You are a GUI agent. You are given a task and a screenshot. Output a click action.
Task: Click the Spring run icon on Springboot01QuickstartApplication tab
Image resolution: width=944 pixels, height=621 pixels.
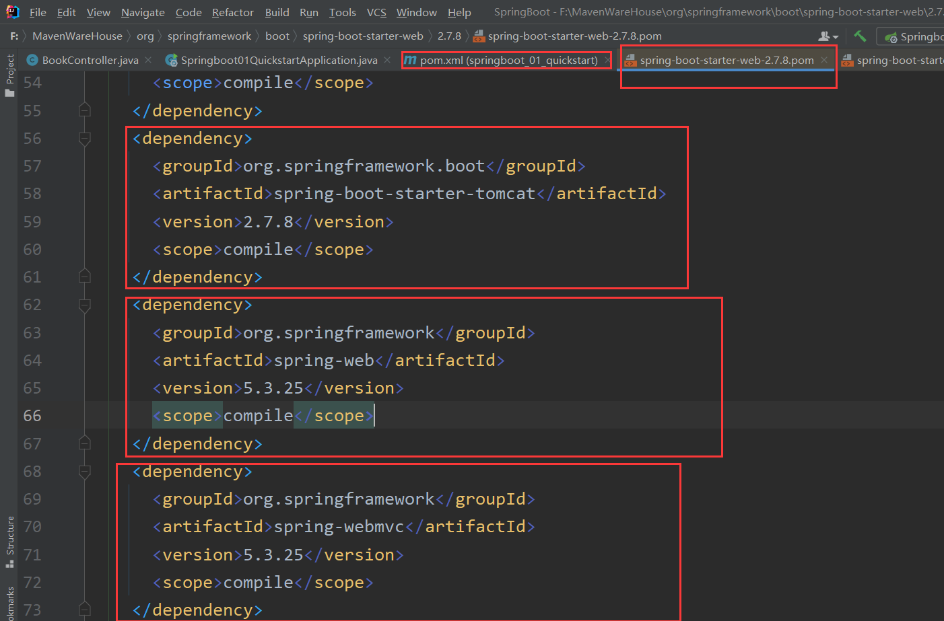pos(172,60)
